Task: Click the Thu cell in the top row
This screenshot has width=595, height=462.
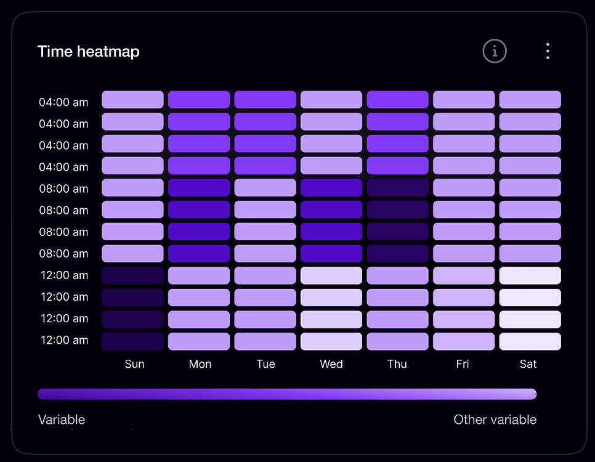Action: click(x=397, y=99)
